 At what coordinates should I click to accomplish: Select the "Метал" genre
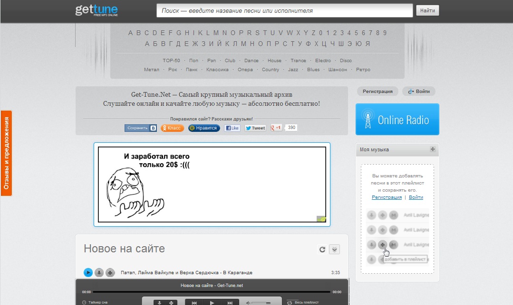pyautogui.click(x=152, y=70)
